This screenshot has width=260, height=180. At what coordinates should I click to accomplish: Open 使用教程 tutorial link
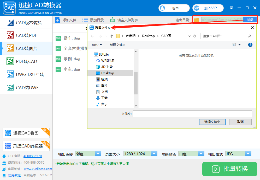tap(14, 175)
